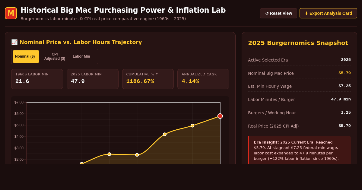Click the Nominal Big Mac Price $5.79 value

pos(345,73)
